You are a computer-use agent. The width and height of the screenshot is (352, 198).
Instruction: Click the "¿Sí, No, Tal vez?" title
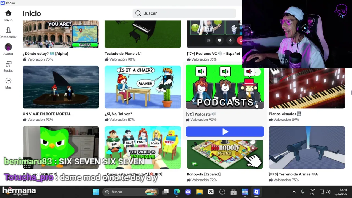click(119, 114)
